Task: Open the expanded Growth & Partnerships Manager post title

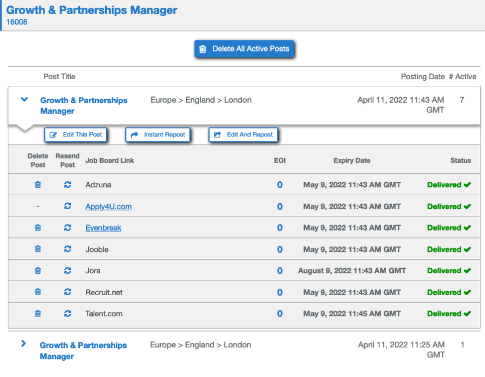Action: pos(84,105)
